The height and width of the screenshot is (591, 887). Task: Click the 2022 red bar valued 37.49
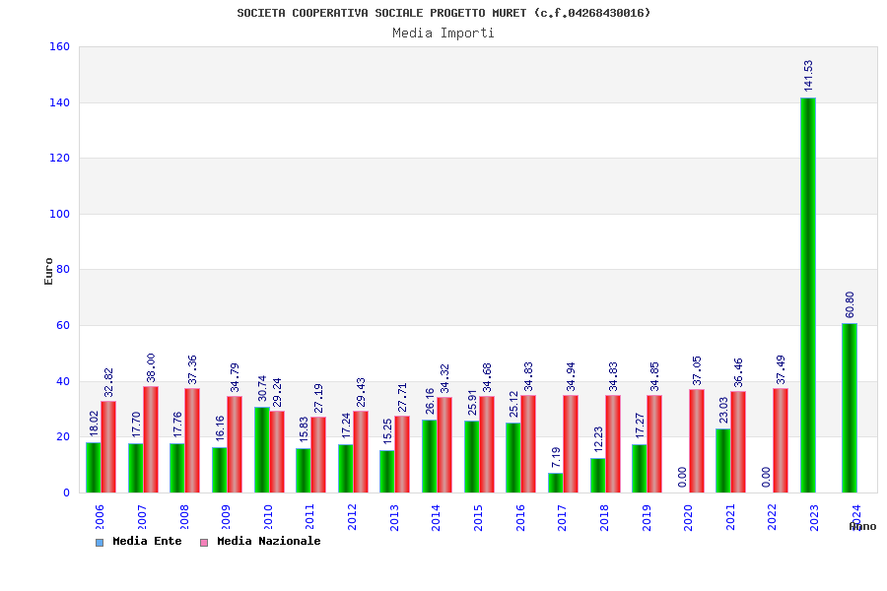point(781,440)
